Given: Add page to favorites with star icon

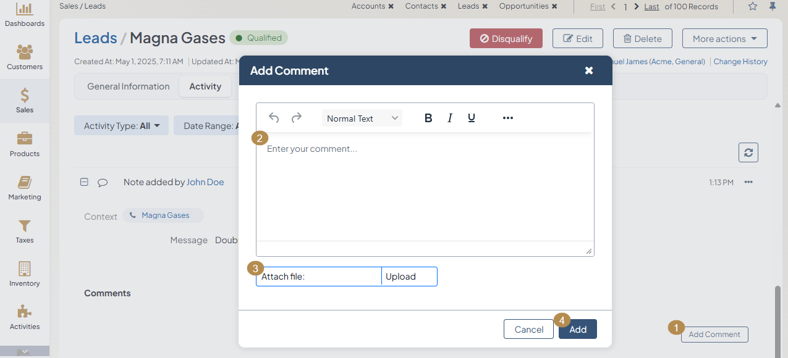Looking at the screenshot, I should coord(753,6).
